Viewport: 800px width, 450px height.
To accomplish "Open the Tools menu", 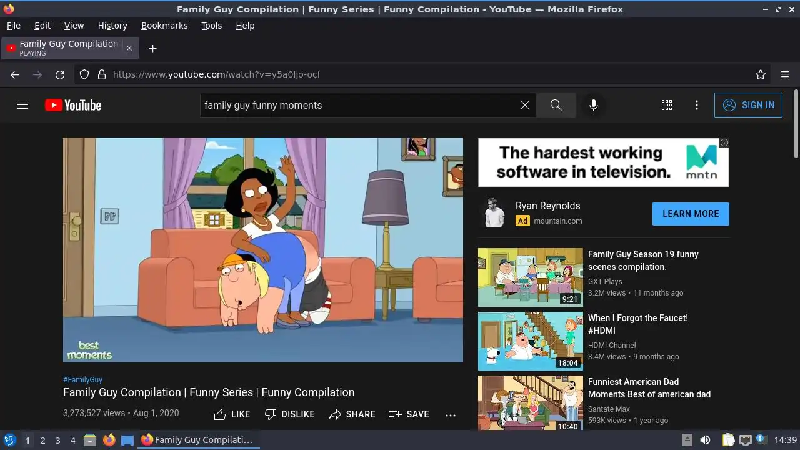I will click(212, 26).
